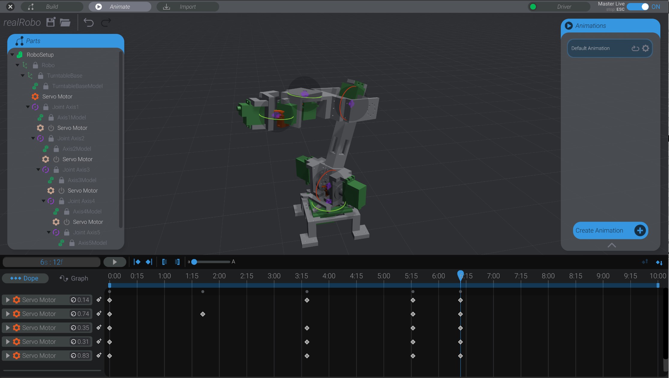Screen dimensions: 669x378
Task: Toggle power on Joint Axis4 Servo Motor
Action: (x=66, y=222)
